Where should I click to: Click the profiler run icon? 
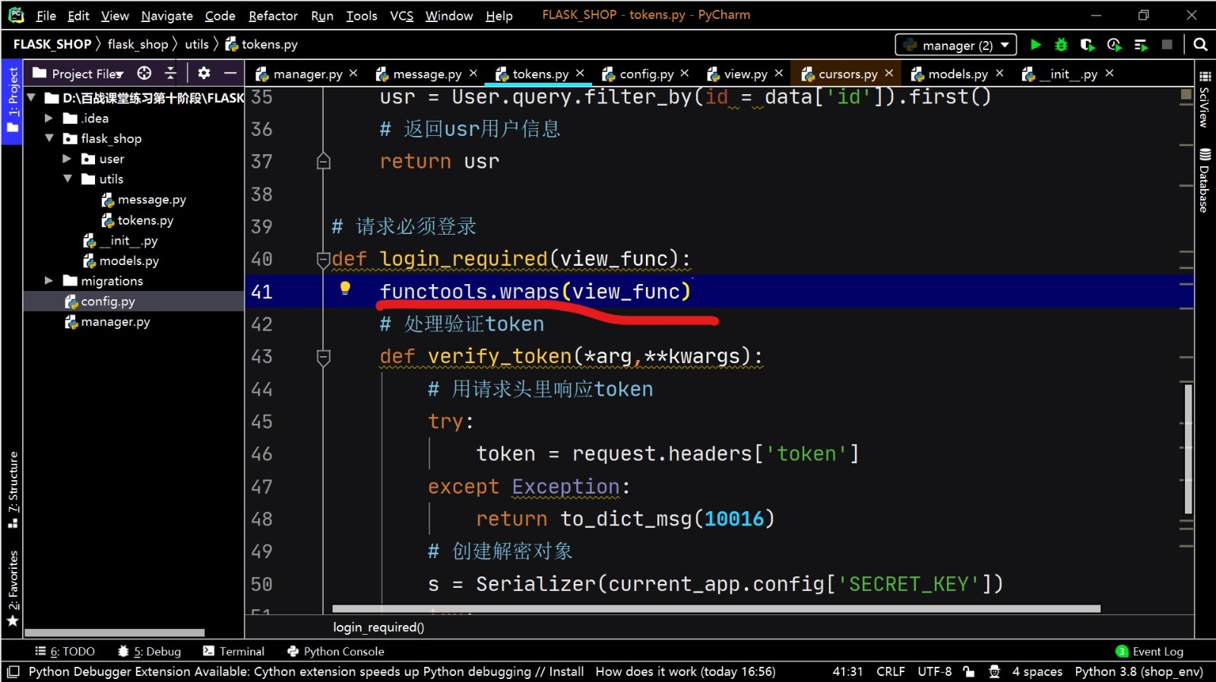point(1114,45)
